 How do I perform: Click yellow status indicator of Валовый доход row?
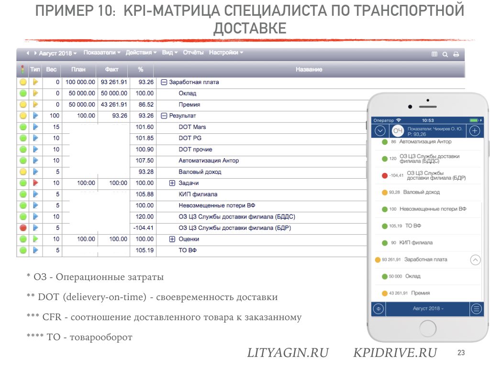[23, 172]
